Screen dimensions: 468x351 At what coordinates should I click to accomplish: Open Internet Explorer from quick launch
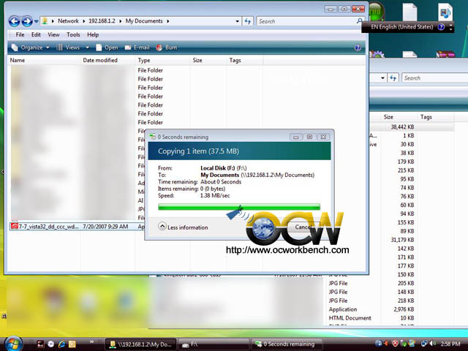pos(61,344)
